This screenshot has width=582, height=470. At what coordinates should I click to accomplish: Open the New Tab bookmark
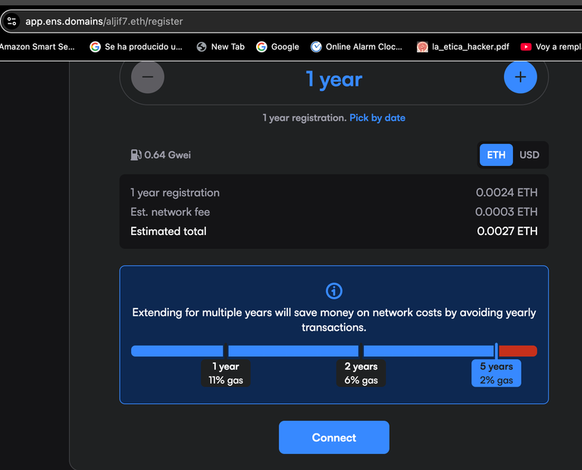(x=221, y=47)
